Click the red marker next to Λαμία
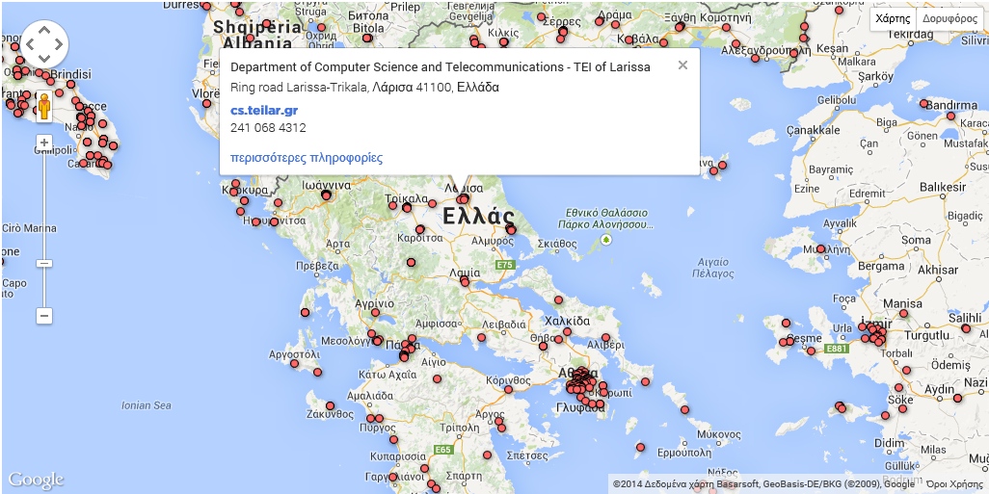The image size is (989, 494). (x=465, y=282)
